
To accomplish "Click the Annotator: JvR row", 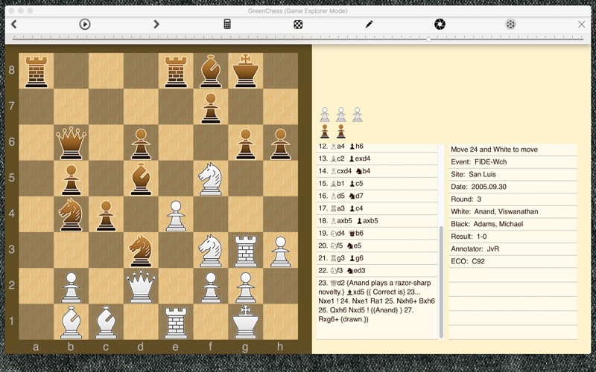I will [513, 249].
